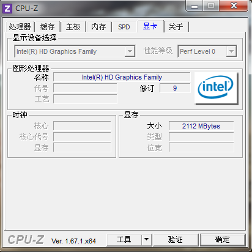Image resolution: width=252 pixels, height=252 pixels.
Task: Click the CPU-Z title bar logo icon
Action: pos(7,9)
